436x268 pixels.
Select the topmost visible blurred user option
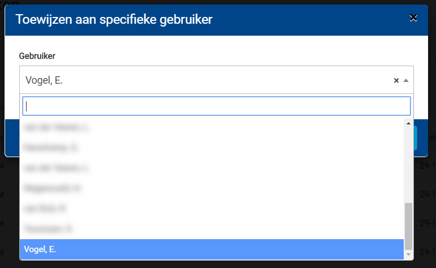(212, 128)
